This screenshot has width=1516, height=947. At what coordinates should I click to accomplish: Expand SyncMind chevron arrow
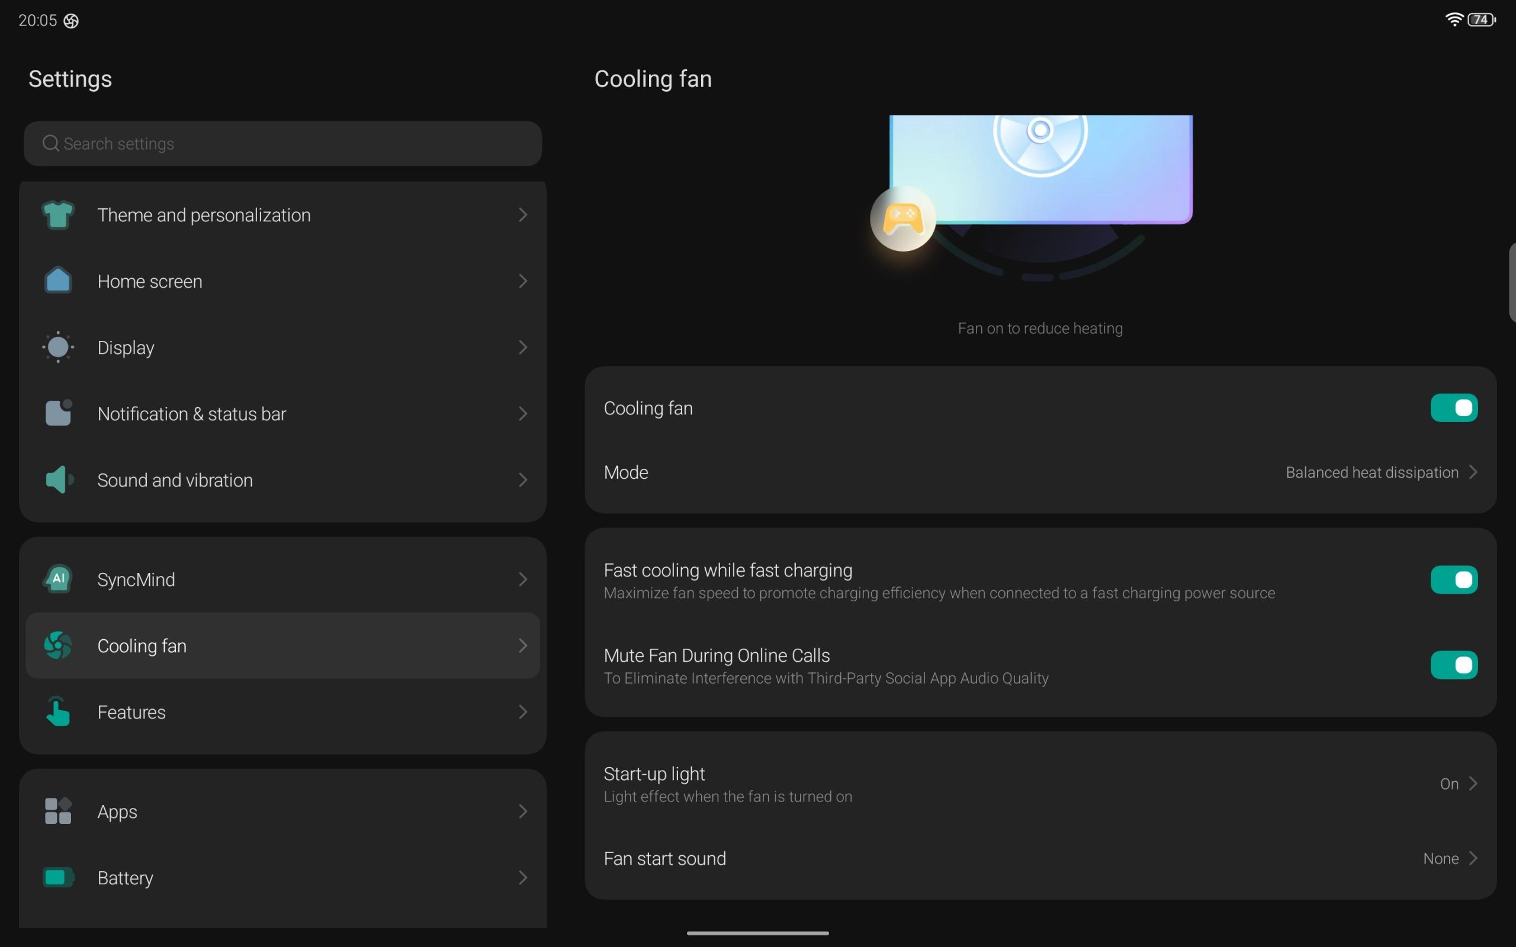tap(522, 579)
